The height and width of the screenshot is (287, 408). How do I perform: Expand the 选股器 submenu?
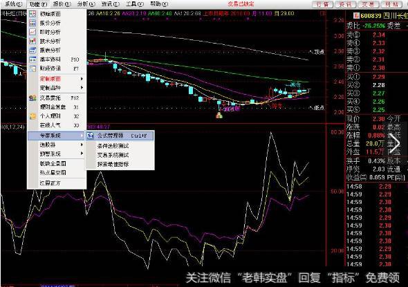tap(82, 145)
